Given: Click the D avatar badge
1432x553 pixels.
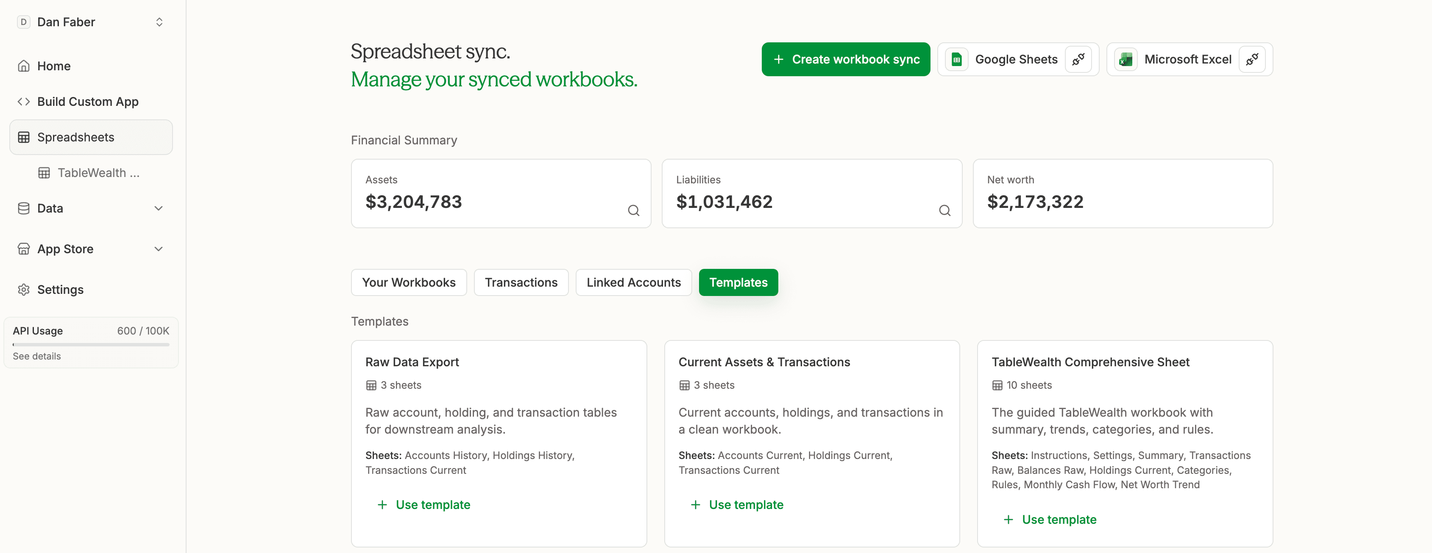Looking at the screenshot, I should tap(23, 22).
